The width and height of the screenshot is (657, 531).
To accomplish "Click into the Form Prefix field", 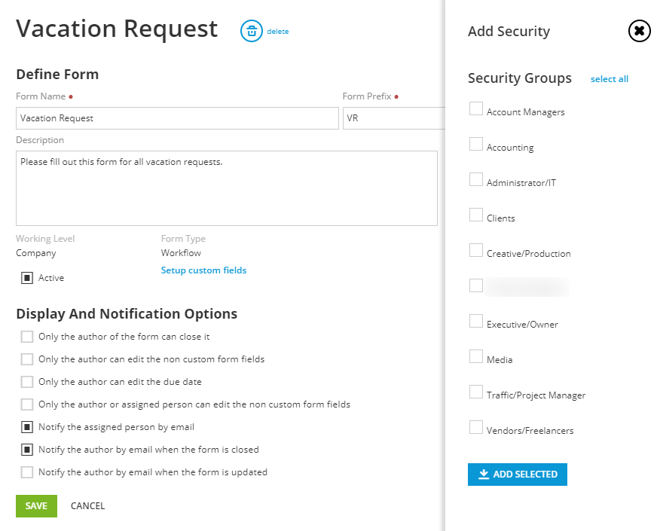I will [x=394, y=118].
